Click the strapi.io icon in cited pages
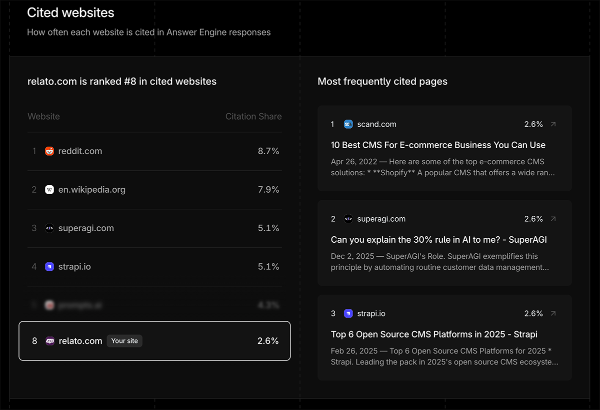 (348, 313)
